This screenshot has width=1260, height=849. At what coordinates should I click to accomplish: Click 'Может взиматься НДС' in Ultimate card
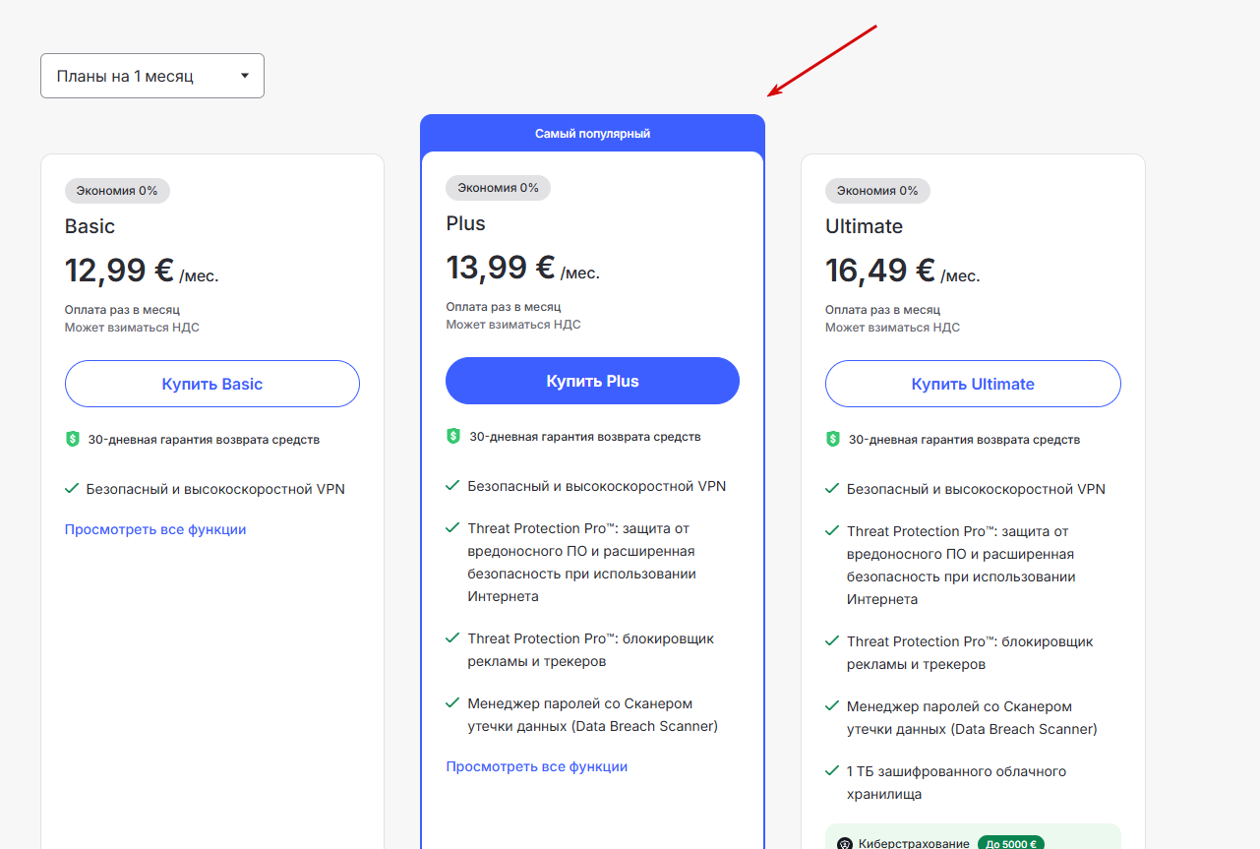coord(893,328)
